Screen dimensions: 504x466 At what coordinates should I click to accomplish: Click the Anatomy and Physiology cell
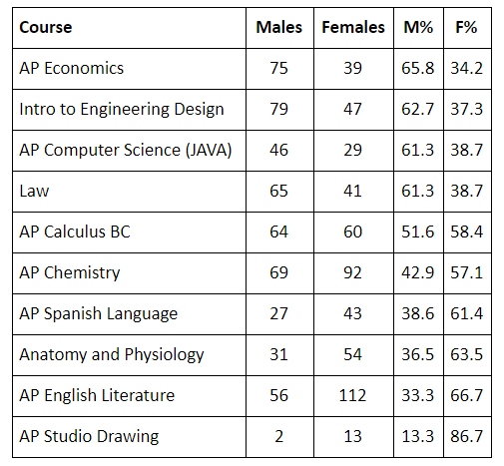point(129,355)
